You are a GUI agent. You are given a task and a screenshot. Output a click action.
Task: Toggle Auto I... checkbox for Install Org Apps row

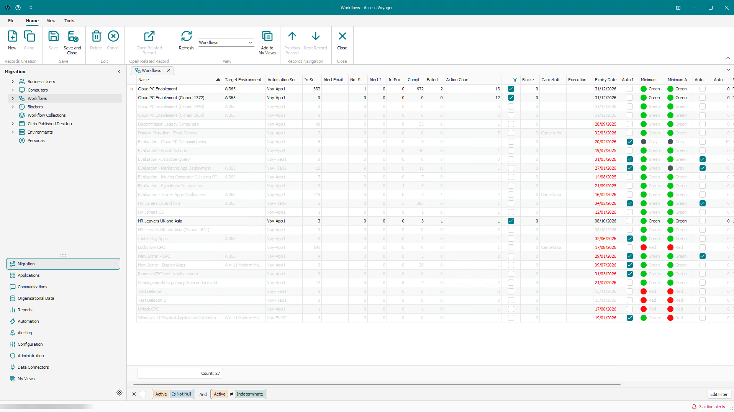point(630,239)
